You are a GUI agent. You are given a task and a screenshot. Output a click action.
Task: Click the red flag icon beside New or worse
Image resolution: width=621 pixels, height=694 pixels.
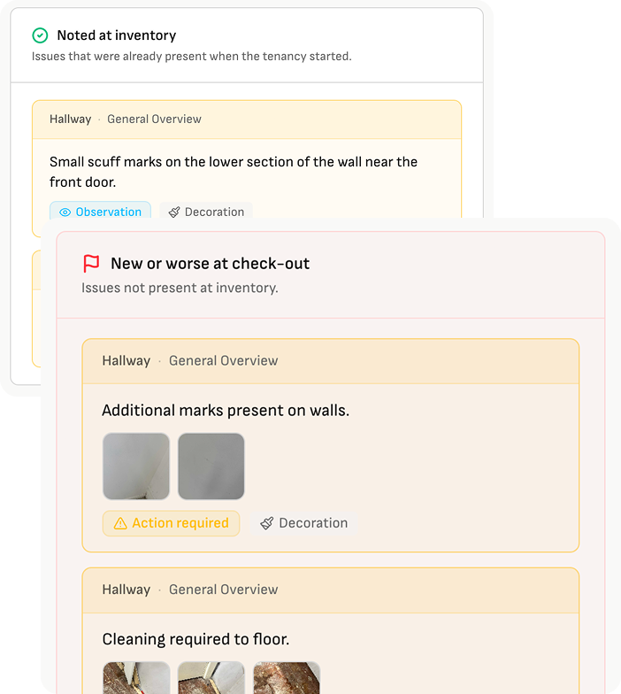tap(92, 264)
